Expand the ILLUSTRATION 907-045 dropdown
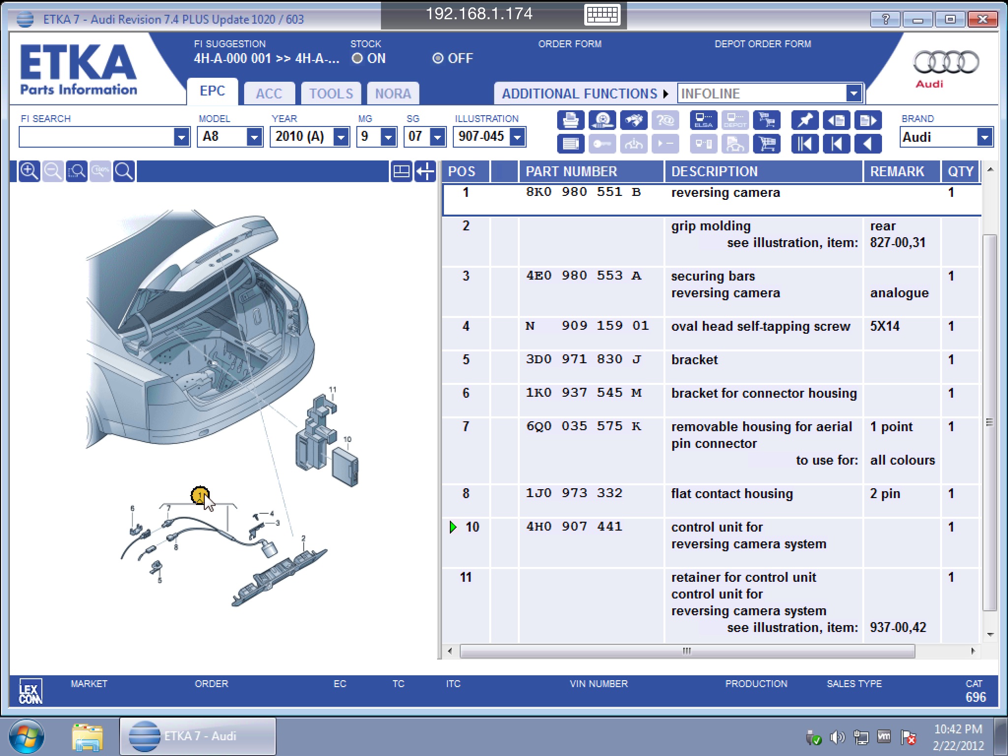This screenshot has height=756, width=1008. (x=517, y=137)
